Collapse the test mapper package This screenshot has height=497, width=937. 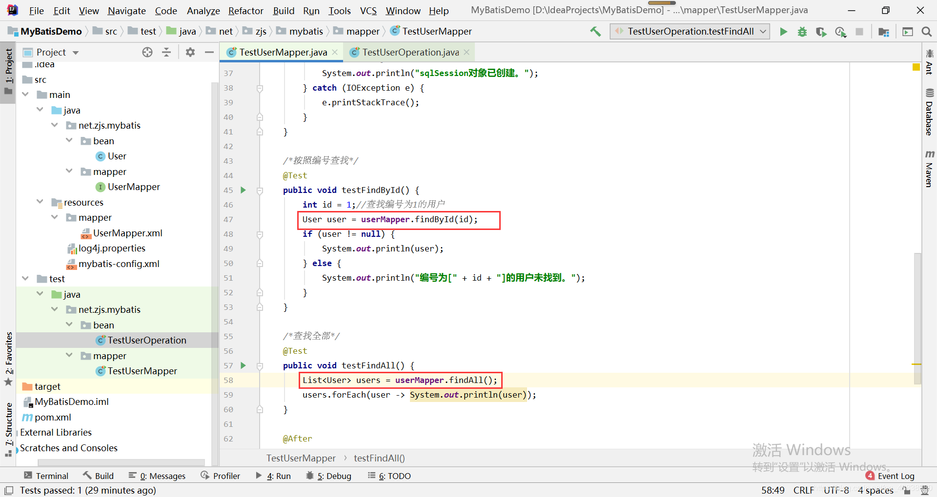click(x=69, y=356)
